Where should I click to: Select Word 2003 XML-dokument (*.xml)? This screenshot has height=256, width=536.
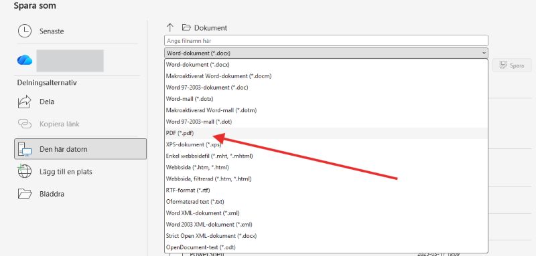(326, 225)
